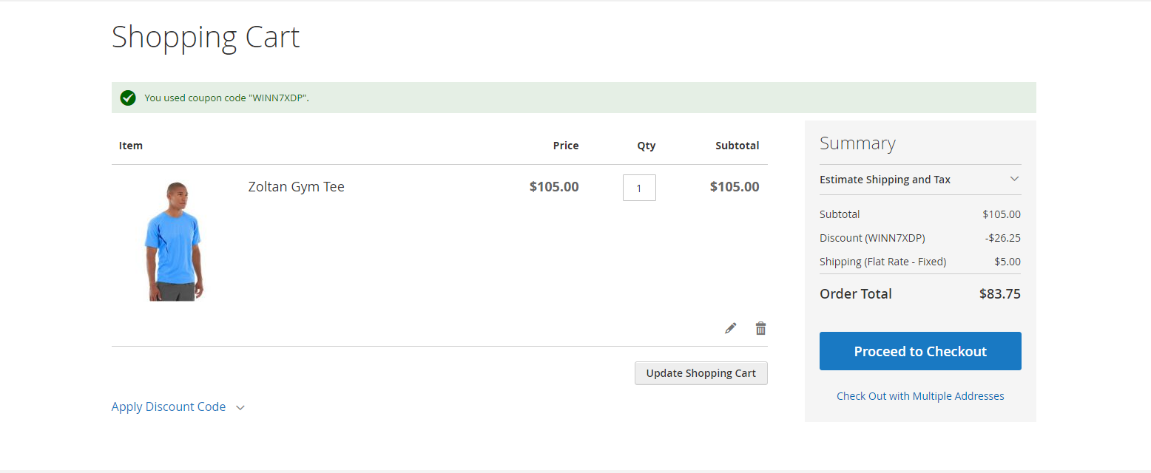Expand the Estimate Shipping and Tax section
This screenshot has height=473, width=1151.
point(885,180)
